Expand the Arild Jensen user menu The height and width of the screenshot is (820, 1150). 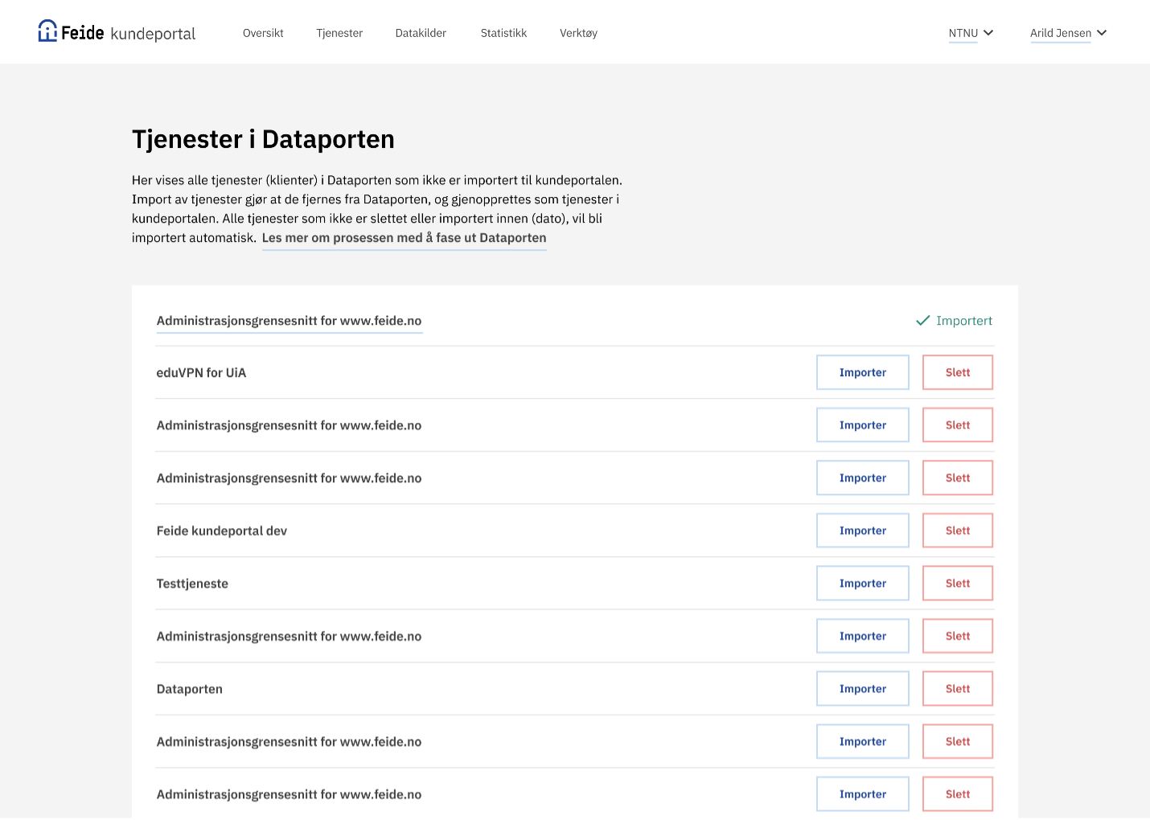pos(1068,33)
